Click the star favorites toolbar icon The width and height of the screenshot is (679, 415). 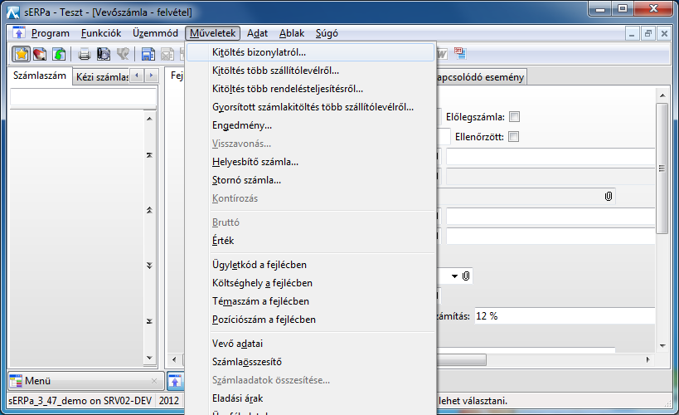coord(21,54)
